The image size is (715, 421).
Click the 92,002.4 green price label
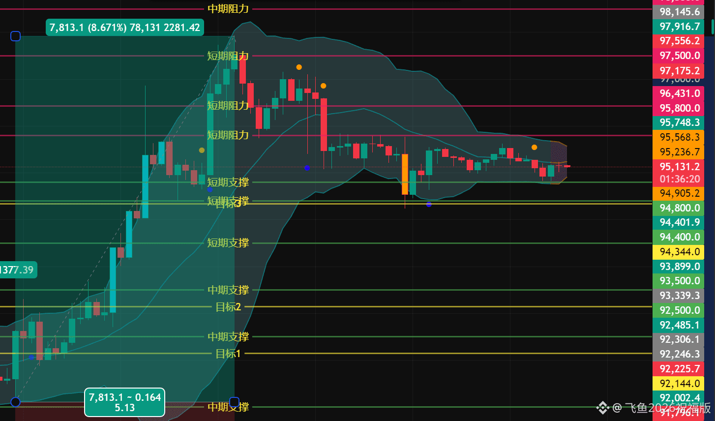[x=679, y=398]
